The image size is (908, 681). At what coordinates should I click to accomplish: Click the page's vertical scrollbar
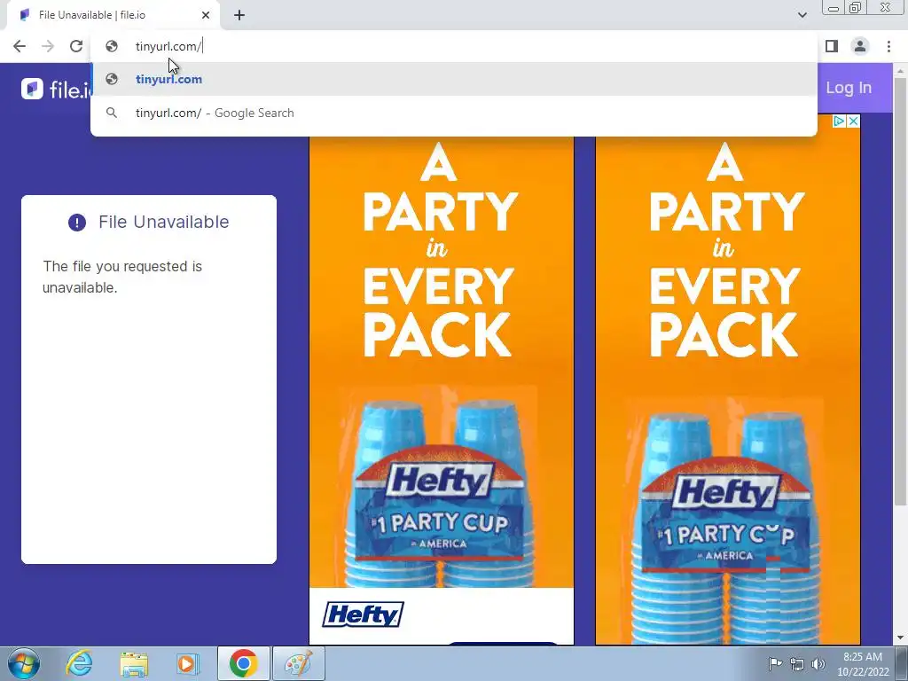point(901,290)
